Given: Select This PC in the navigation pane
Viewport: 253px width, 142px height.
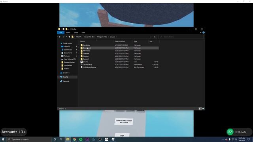Looking at the screenshot, I should (65, 77).
